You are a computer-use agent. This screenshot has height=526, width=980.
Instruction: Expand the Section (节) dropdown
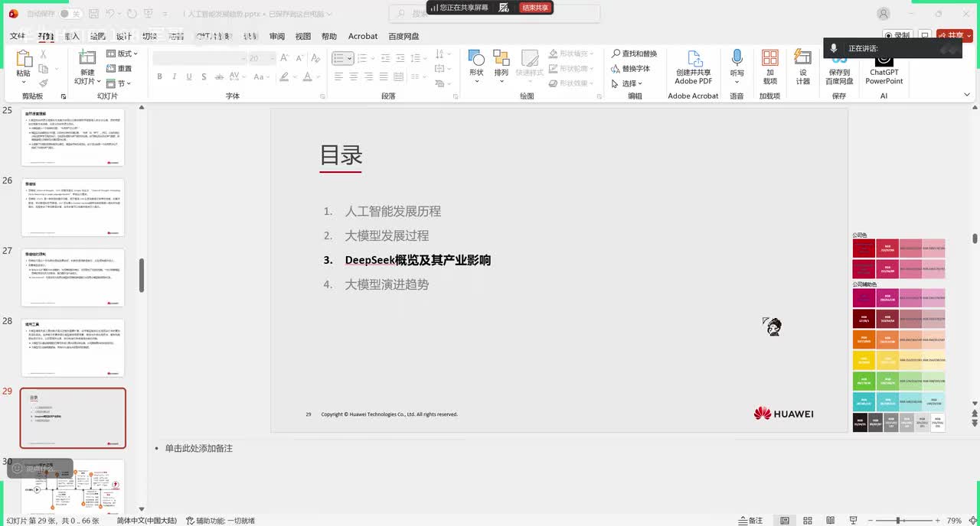119,83
